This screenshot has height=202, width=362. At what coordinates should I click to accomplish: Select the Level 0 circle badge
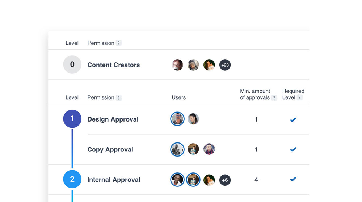tap(72, 65)
